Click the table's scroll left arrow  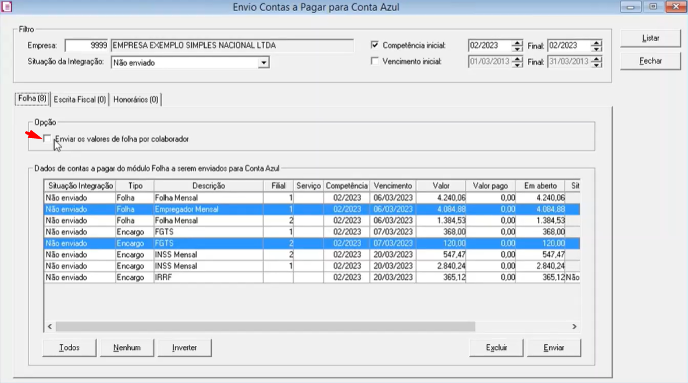pyautogui.click(x=49, y=327)
